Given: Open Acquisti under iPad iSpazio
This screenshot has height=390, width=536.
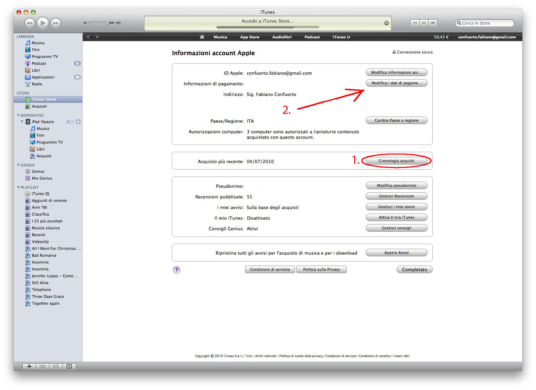Looking at the screenshot, I should tap(48, 156).
